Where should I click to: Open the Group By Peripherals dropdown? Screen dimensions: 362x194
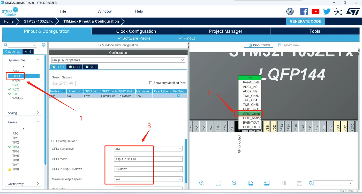118,60
